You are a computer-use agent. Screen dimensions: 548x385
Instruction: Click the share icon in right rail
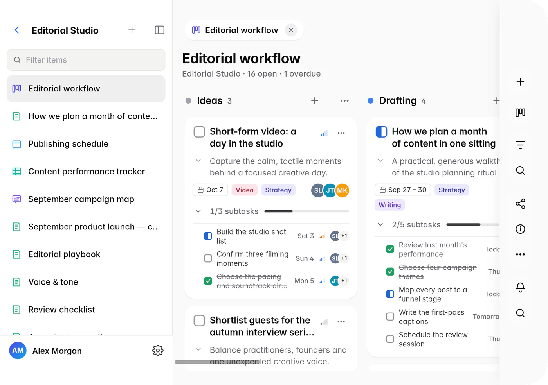coord(520,204)
